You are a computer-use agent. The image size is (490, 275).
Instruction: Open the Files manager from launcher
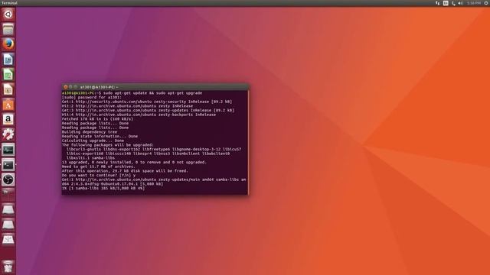[8, 29]
